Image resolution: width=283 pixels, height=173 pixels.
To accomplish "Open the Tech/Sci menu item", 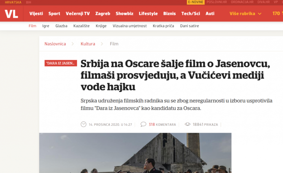I will click(x=190, y=13).
